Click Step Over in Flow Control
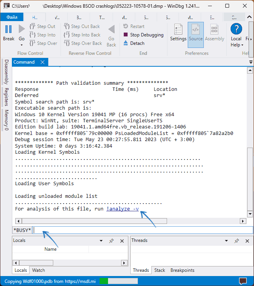 tap(43, 43)
